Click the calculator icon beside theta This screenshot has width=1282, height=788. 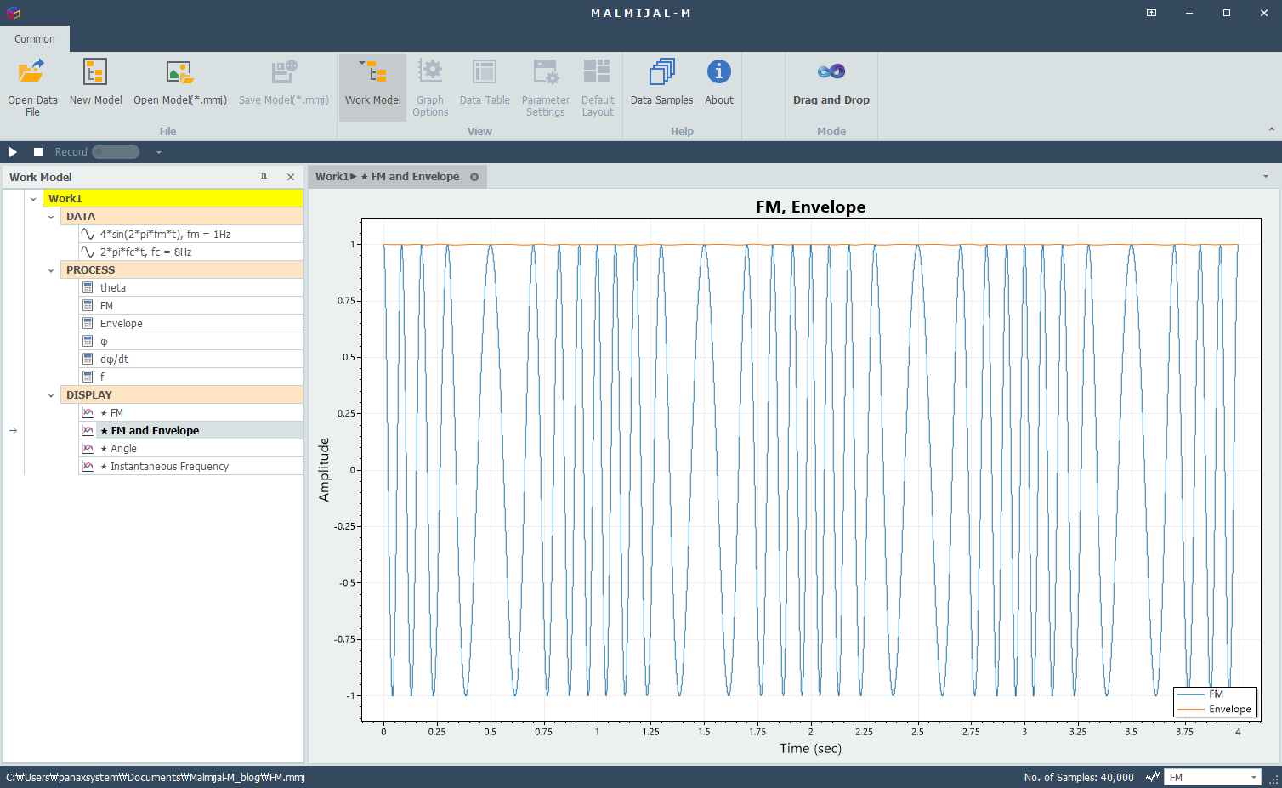88,287
